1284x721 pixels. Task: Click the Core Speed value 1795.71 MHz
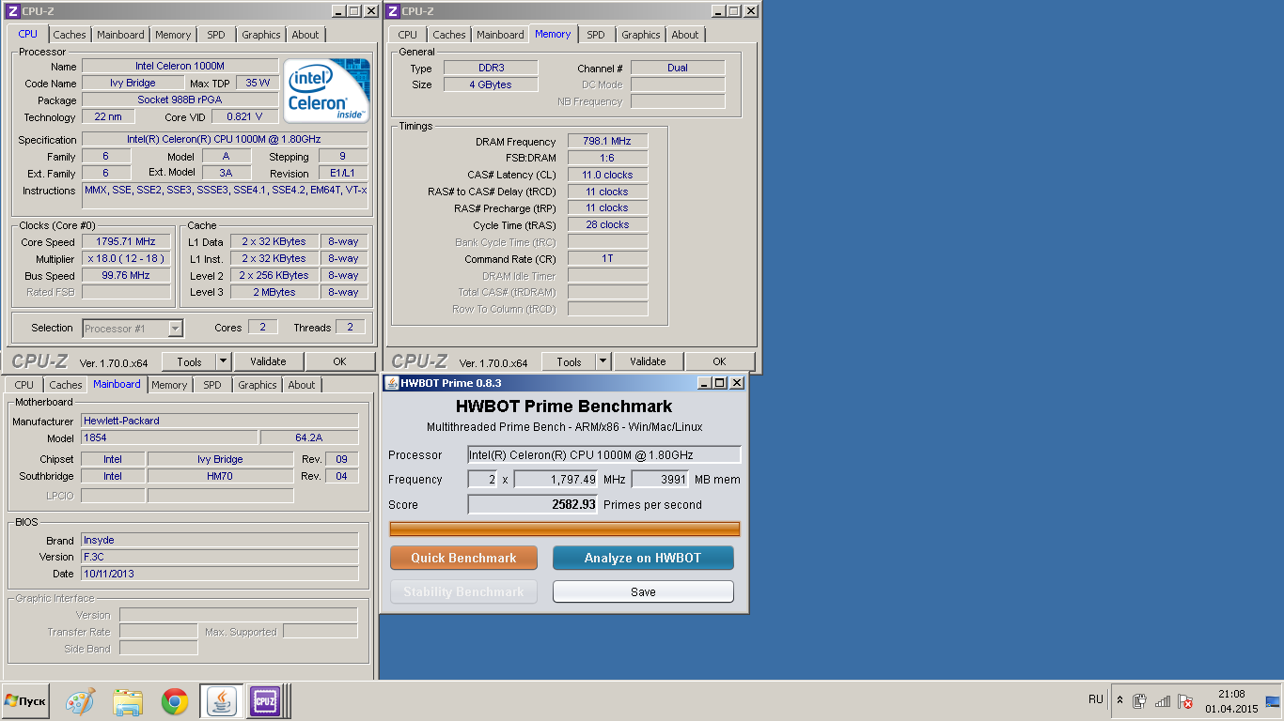coord(126,241)
